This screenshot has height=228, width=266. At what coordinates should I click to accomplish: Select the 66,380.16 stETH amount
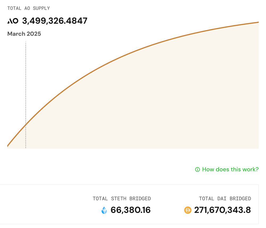(x=131, y=210)
